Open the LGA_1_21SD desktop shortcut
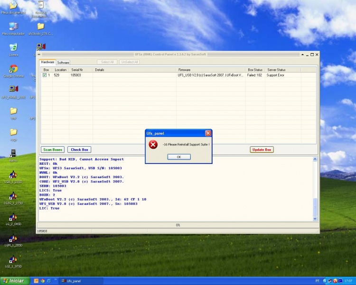 pos(13,177)
